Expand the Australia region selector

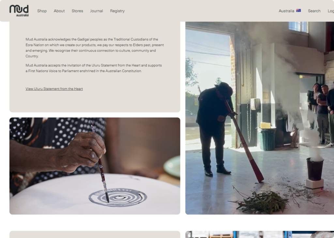290,11
